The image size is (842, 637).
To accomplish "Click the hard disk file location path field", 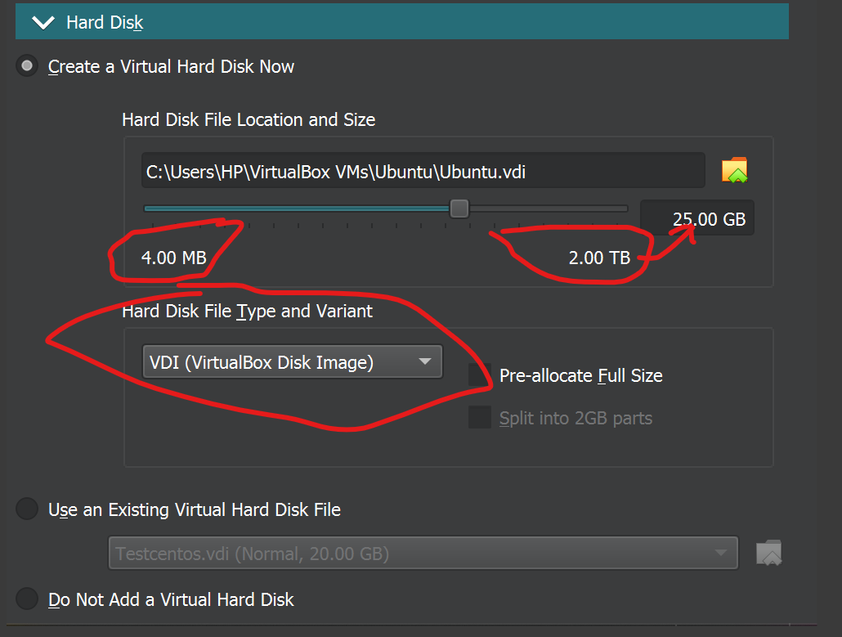I will 423,171.
